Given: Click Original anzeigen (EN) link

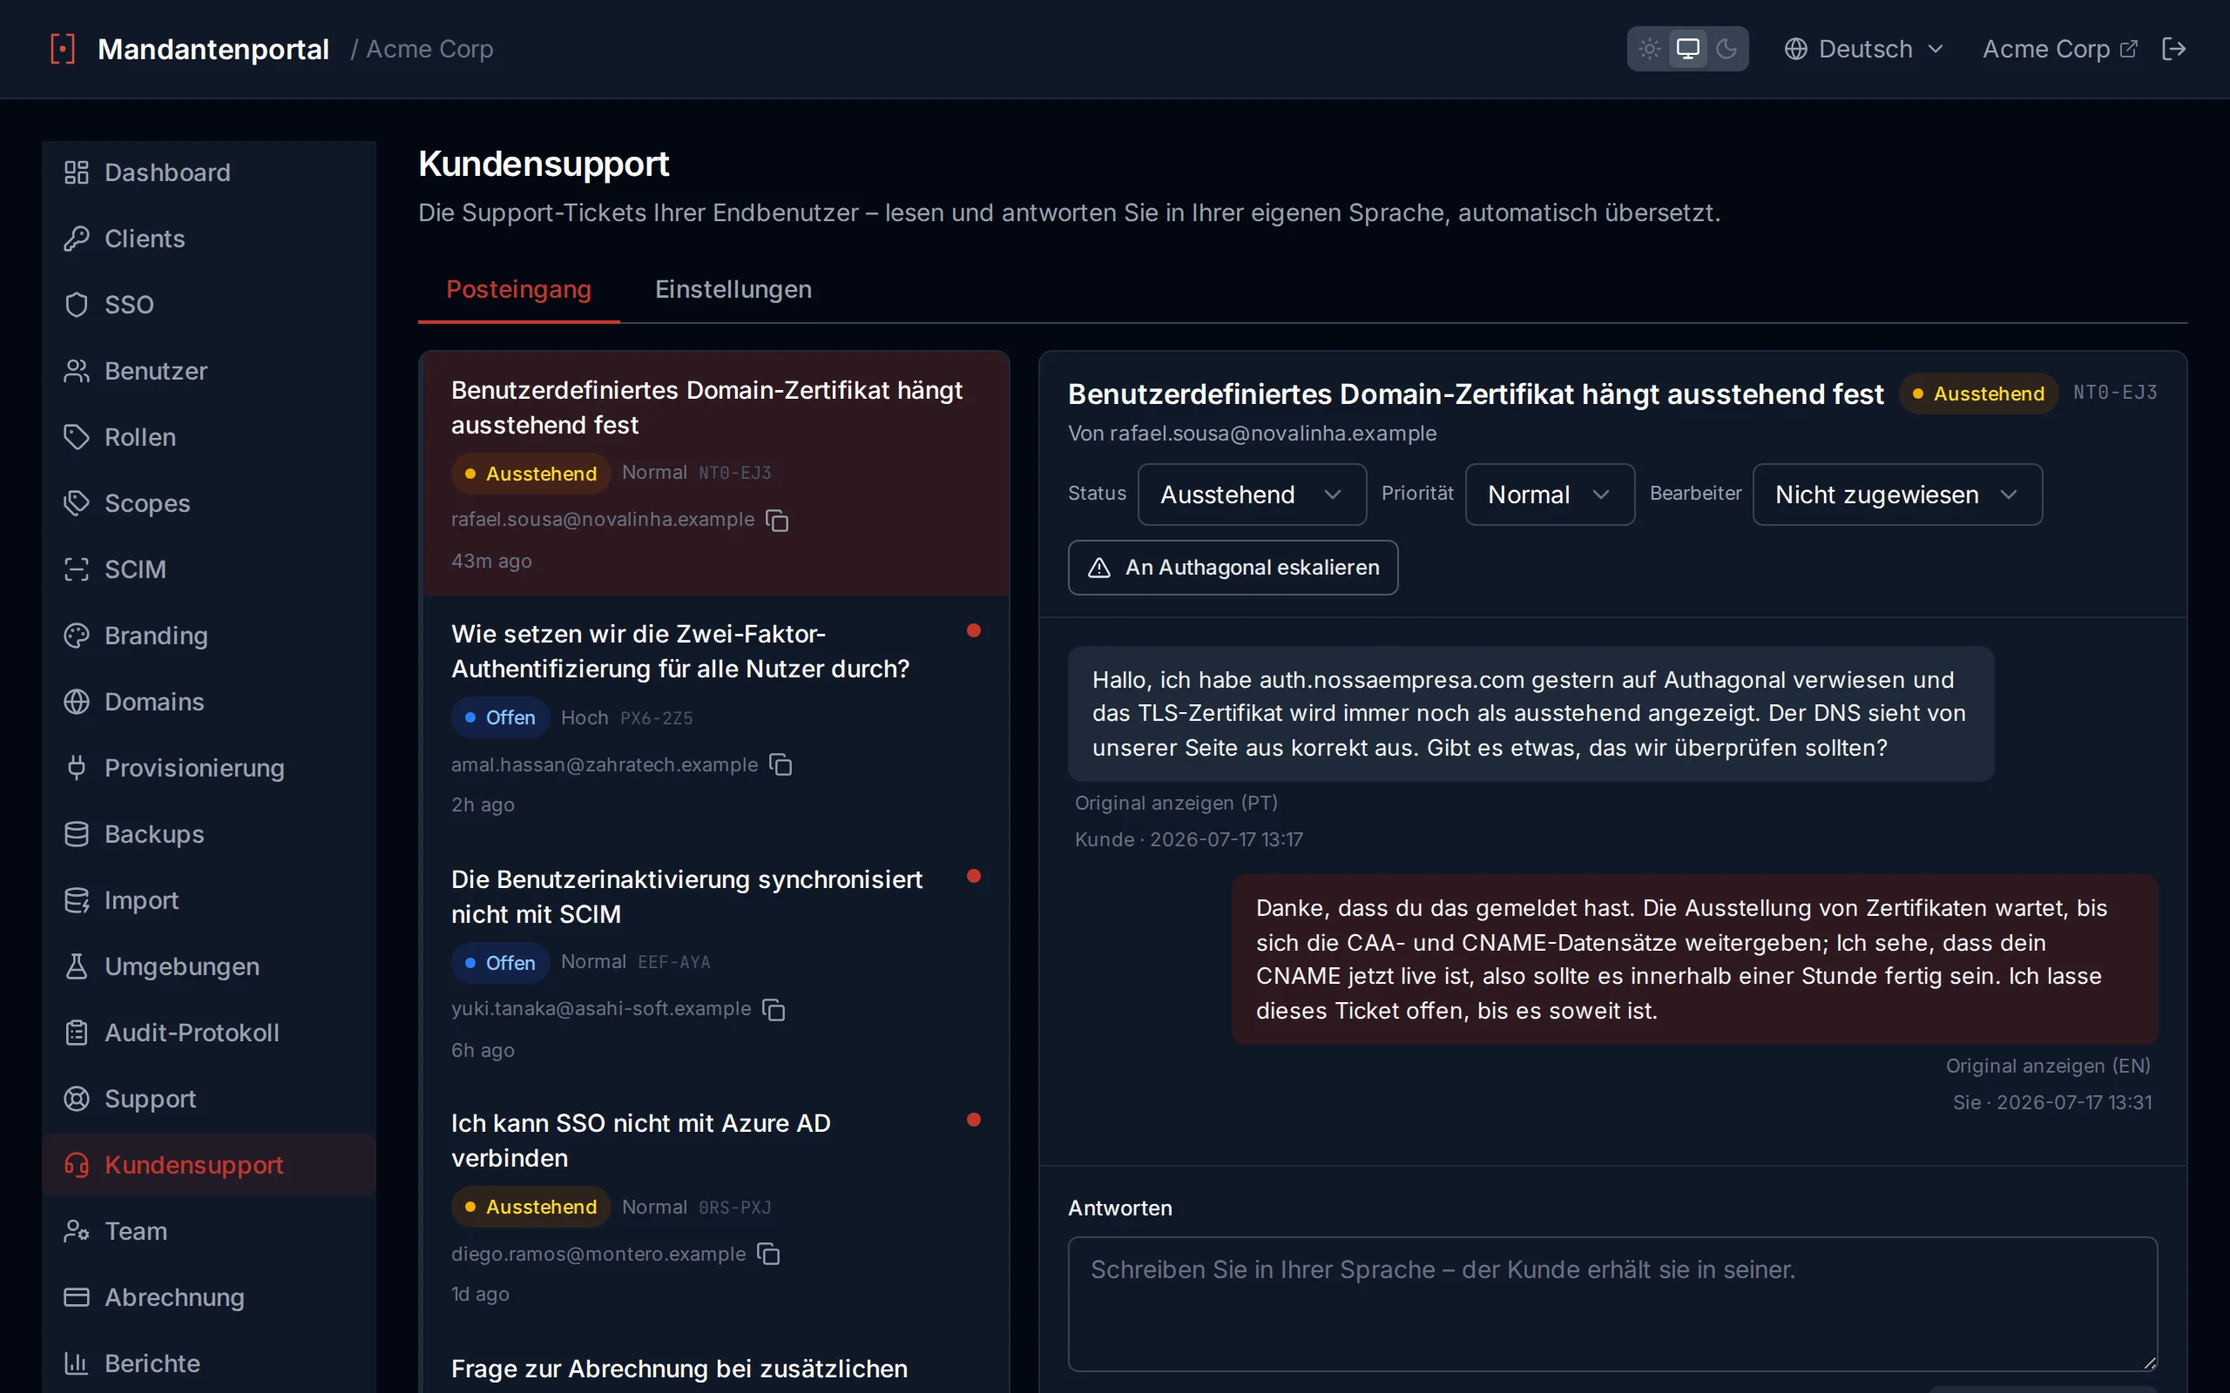Looking at the screenshot, I should coord(2048,1066).
